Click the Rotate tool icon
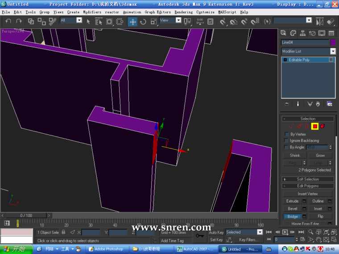Screen dimensions: 339x254 [143, 21]
